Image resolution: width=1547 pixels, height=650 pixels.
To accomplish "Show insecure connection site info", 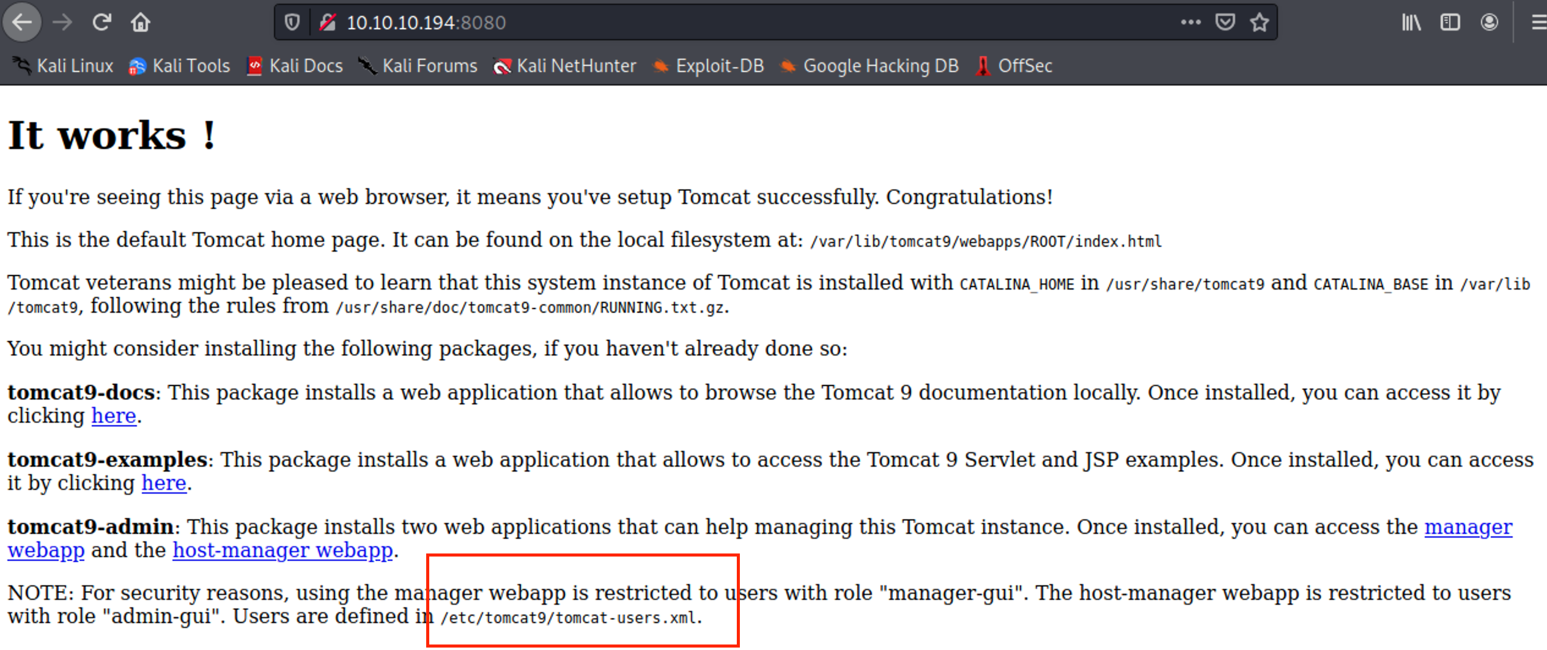I will [x=328, y=23].
